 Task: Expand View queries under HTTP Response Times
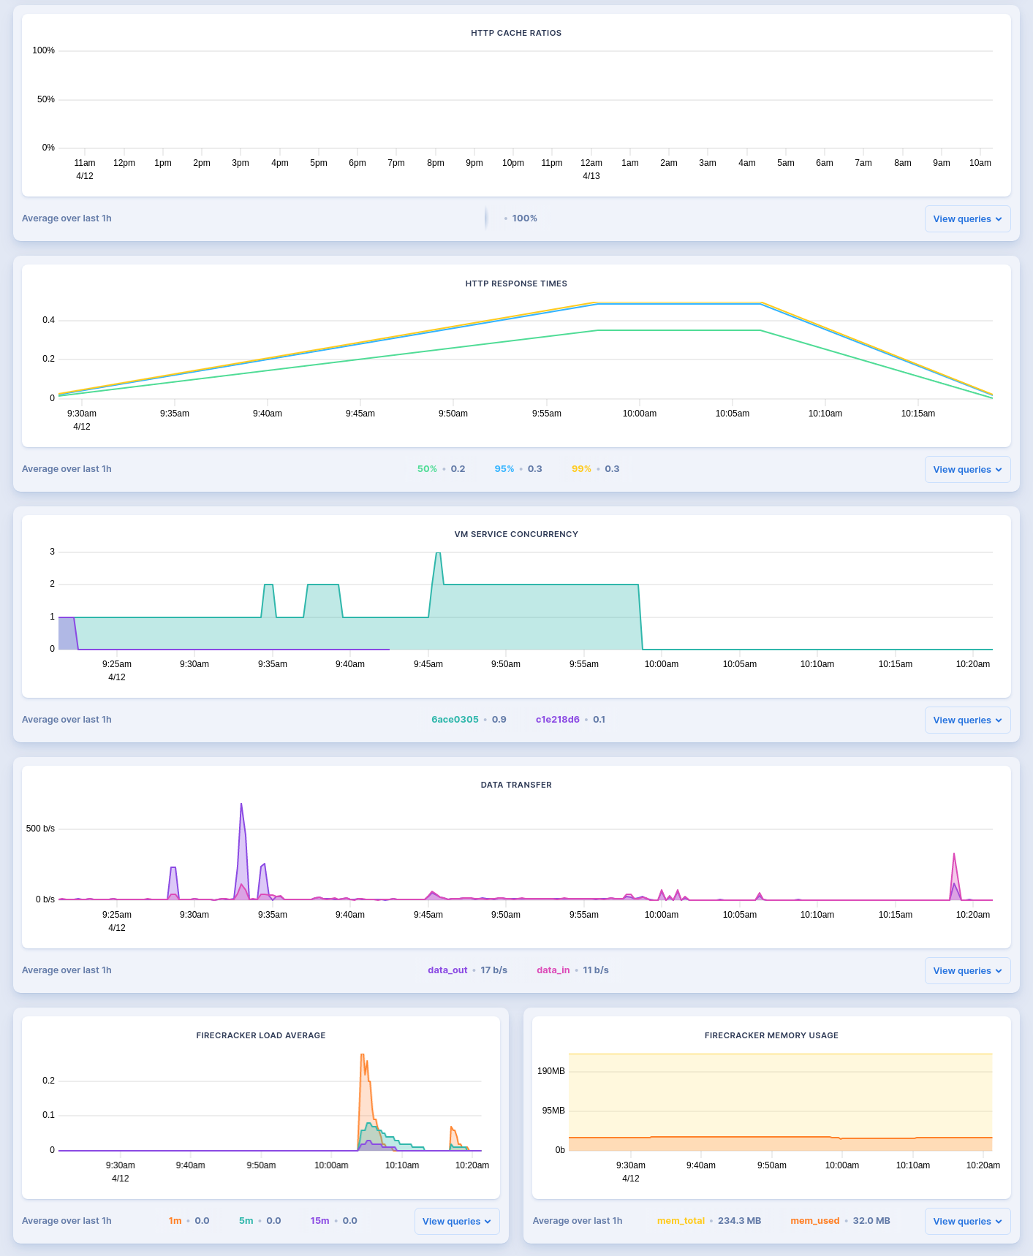click(x=966, y=470)
